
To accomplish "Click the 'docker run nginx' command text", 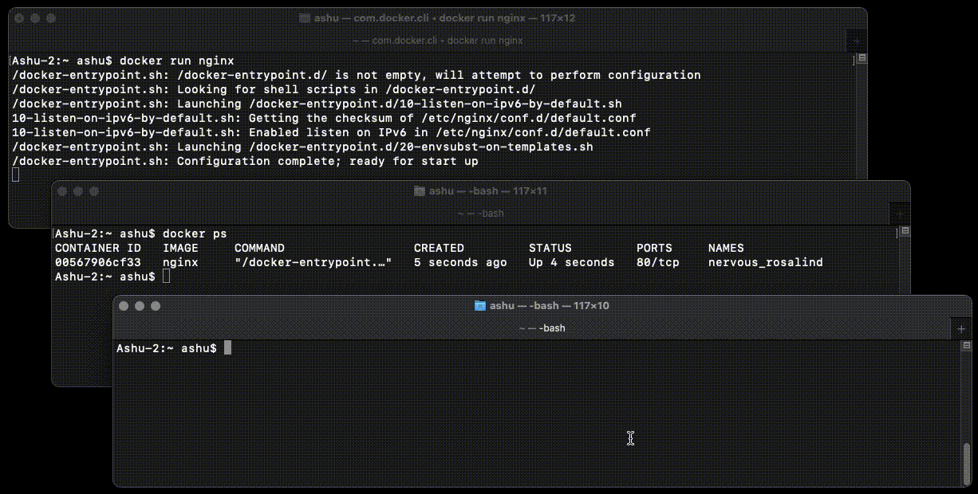I will pyautogui.click(x=176, y=61).
